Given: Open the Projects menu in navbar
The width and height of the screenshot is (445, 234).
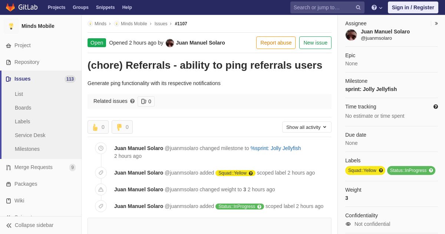Looking at the screenshot, I should pyautogui.click(x=57, y=7).
